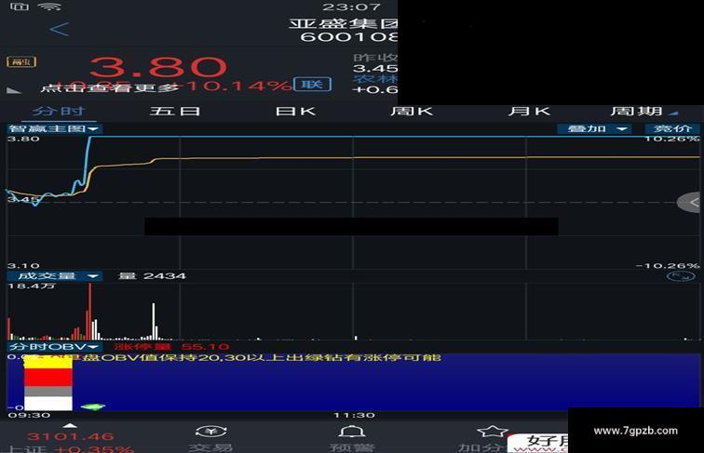Image resolution: width=704 pixels, height=453 pixels.
Task: Tap the 上证 index value 3101.46
Action: click(x=71, y=436)
